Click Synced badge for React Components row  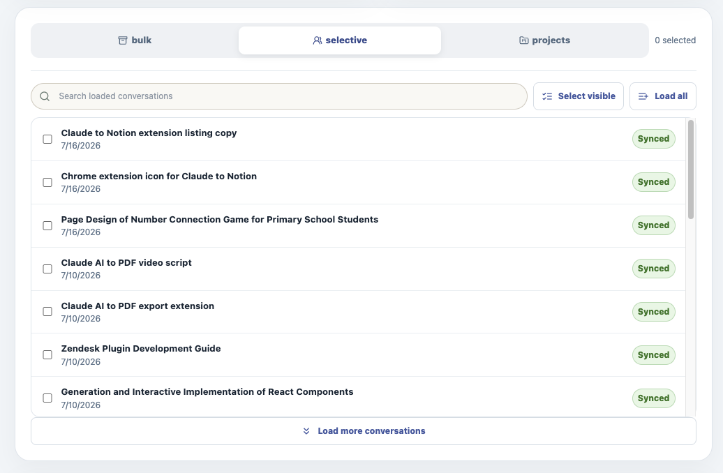click(x=653, y=398)
